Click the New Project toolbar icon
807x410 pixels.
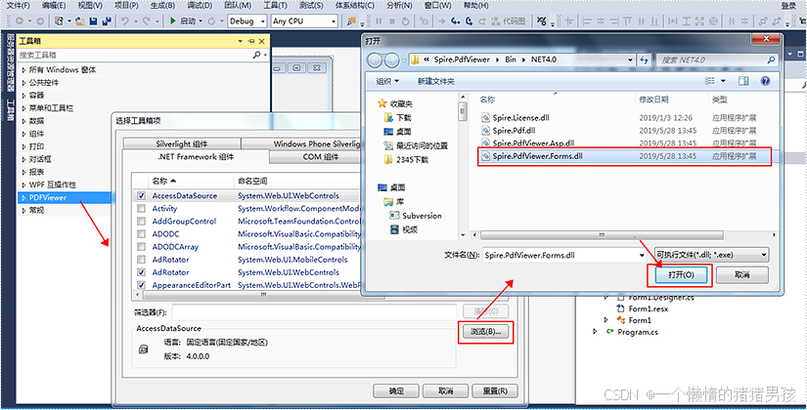click(x=60, y=21)
